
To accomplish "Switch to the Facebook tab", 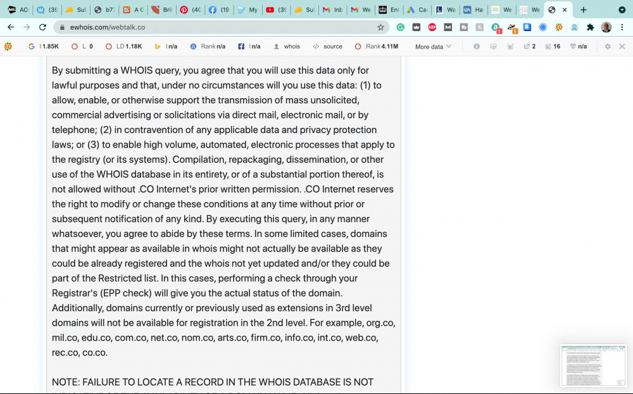I will (219, 10).
